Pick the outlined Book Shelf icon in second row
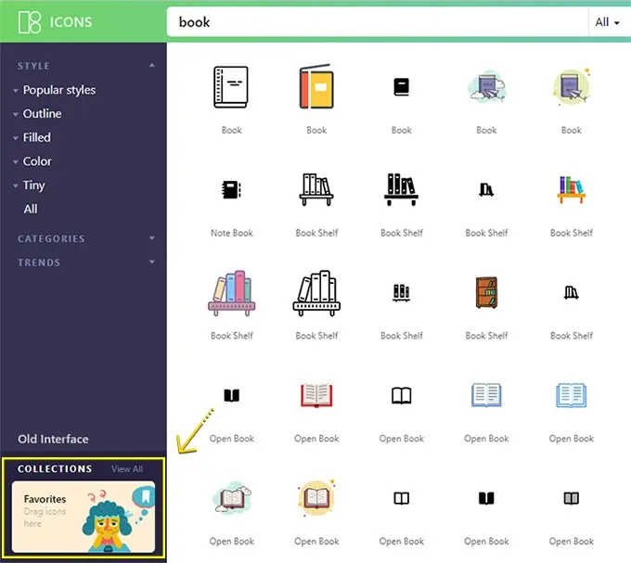The image size is (631, 563). (x=316, y=189)
